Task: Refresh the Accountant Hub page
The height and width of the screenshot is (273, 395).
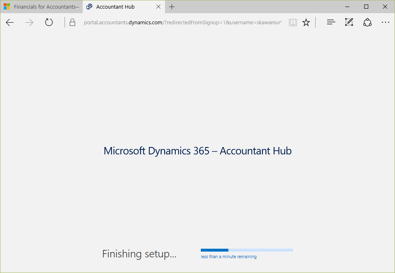Action: click(x=49, y=22)
